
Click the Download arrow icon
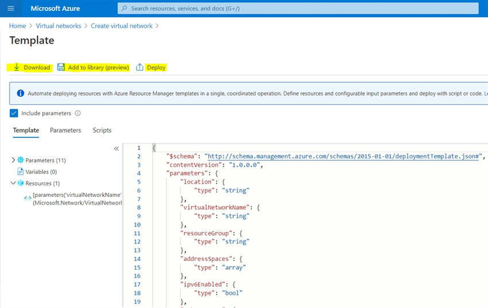pyautogui.click(x=17, y=67)
